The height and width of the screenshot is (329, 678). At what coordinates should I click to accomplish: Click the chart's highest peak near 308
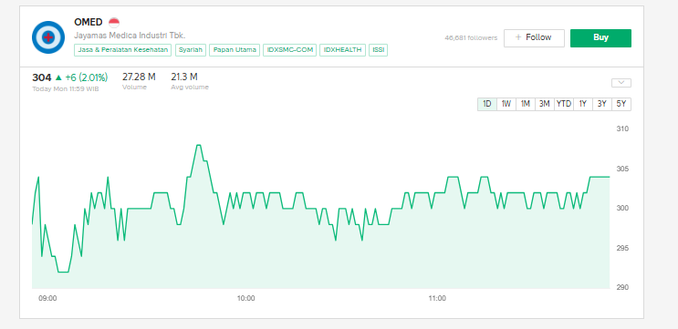click(198, 146)
